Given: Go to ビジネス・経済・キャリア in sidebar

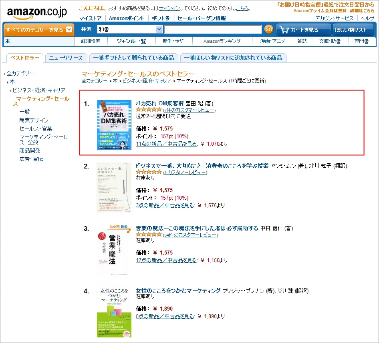Looking at the screenshot, I should tap(39, 90).
